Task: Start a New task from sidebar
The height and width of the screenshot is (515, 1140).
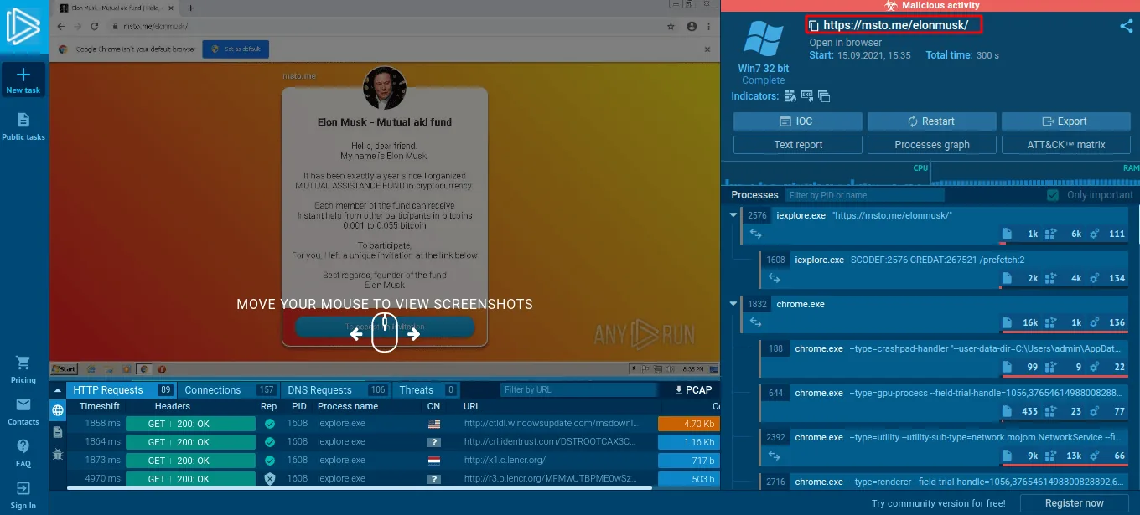Action: (23, 80)
